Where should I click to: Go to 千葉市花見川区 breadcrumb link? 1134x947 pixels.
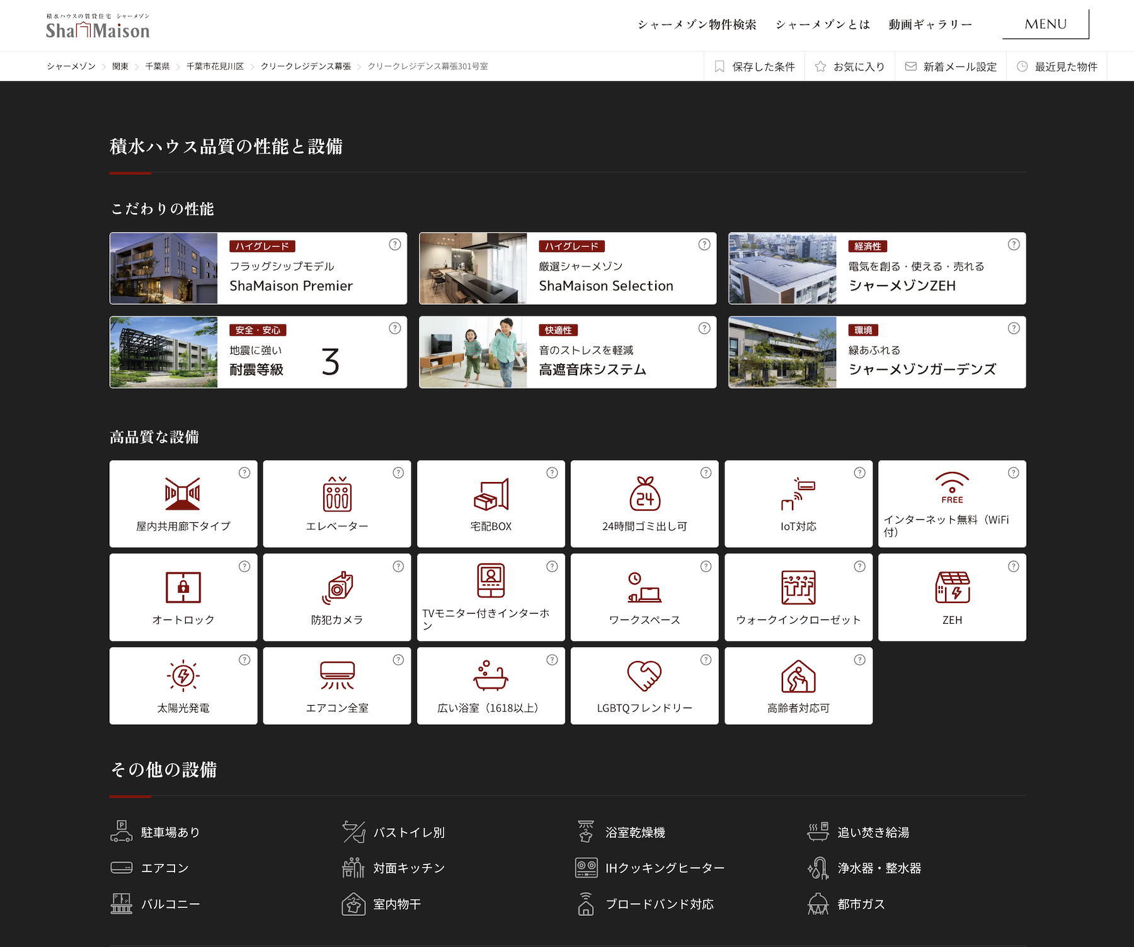click(x=215, y=66)
